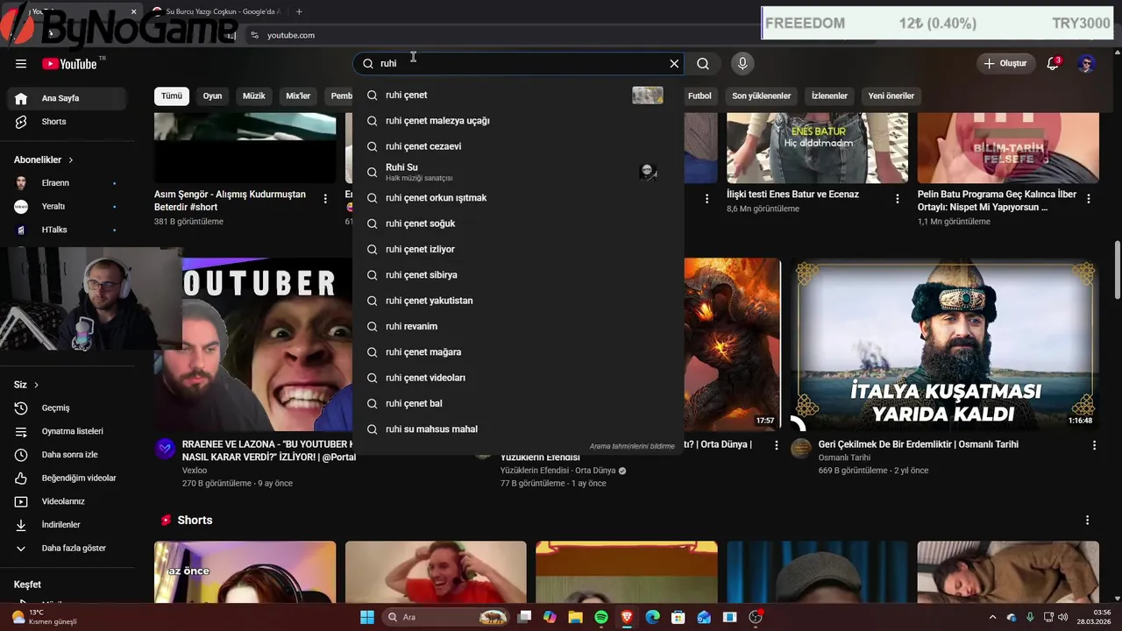This screenshot has height=631, width=1122.
Task: Select suggestion 'ruhi çenet videoları'
Action: [x=517, y=378]
